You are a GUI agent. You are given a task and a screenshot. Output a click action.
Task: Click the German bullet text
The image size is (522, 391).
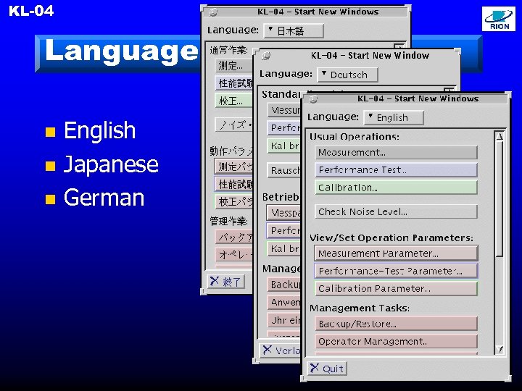pos(104,198)
